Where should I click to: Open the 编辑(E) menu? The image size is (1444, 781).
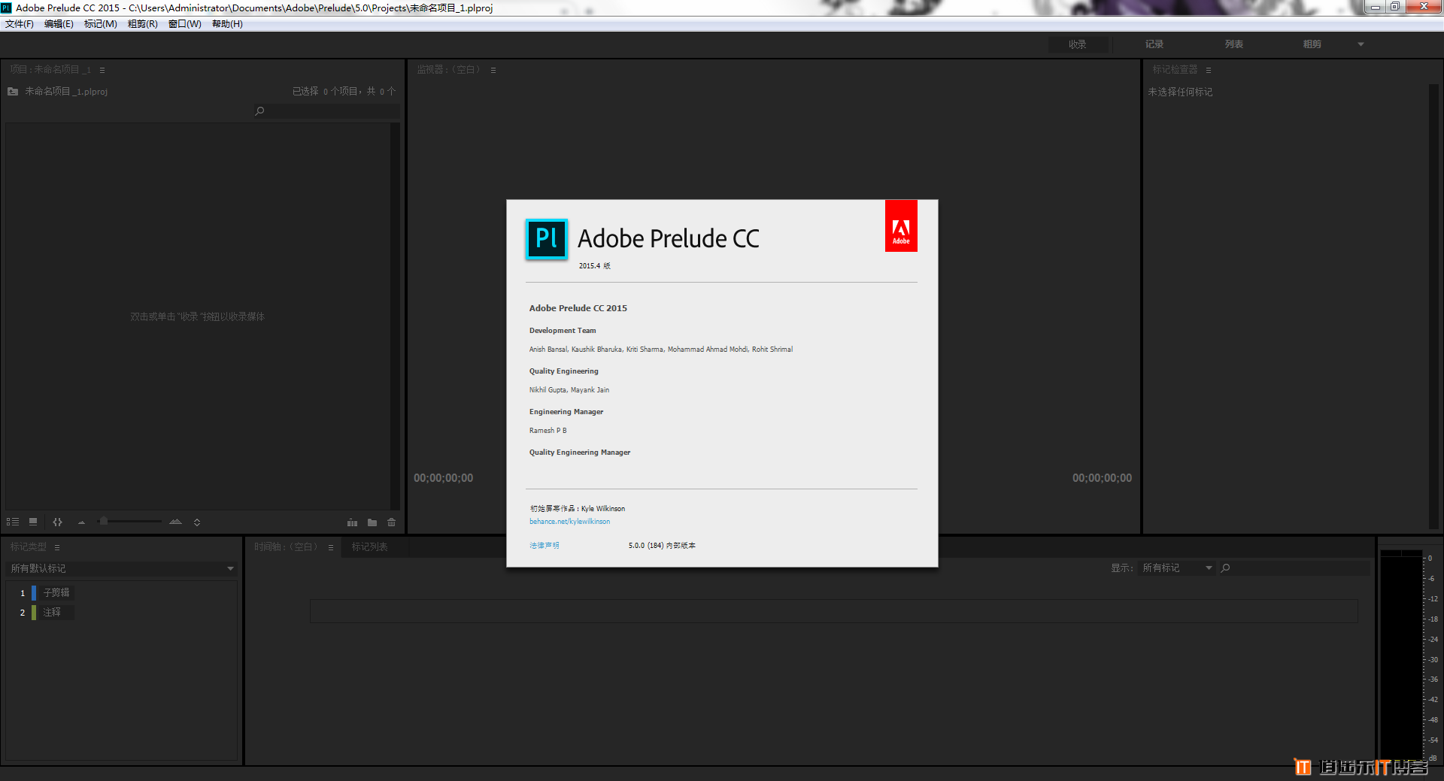click(59, 24)
